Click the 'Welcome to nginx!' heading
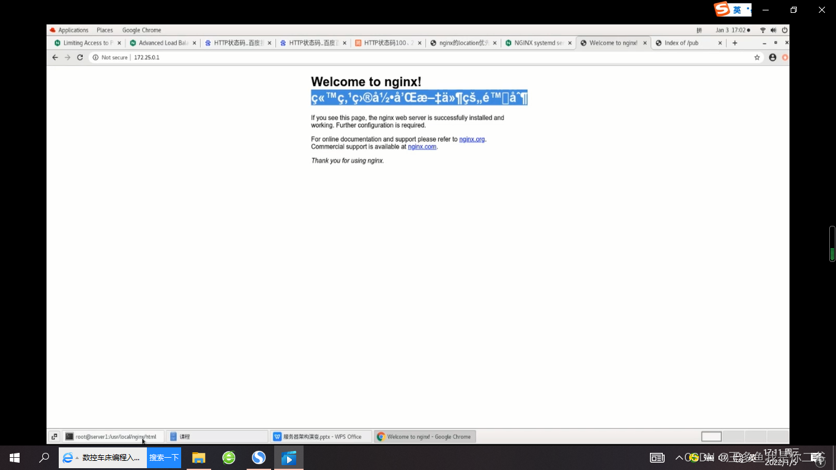 click(366, 82)
